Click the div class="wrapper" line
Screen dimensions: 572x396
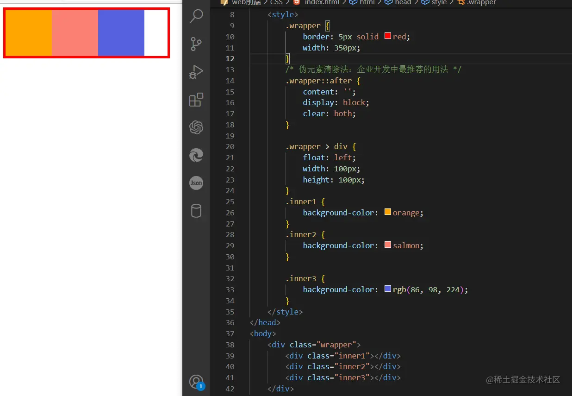(x=314, y=345)
